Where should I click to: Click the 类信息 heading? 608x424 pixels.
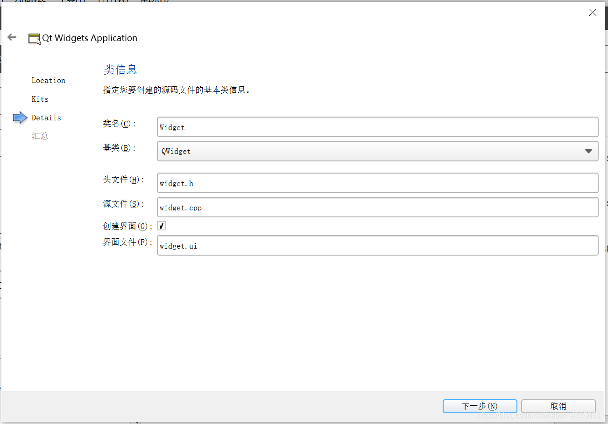120,70
